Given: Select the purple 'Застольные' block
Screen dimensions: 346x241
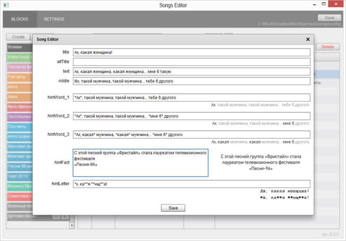Looking at the screenshot, I should pos(20,117).
